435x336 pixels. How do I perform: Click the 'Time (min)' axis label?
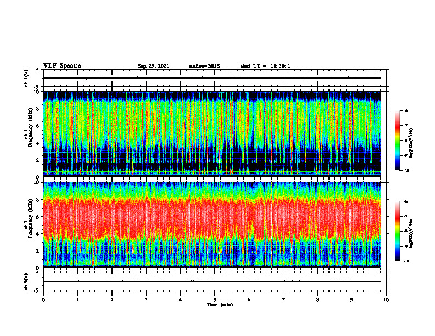click(x=220, y=305)
